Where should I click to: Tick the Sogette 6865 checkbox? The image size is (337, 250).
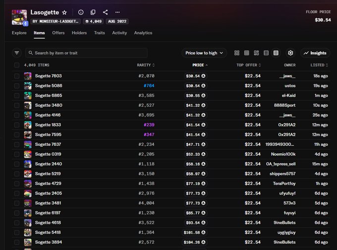pyautogui.click(x=17, y=96)
